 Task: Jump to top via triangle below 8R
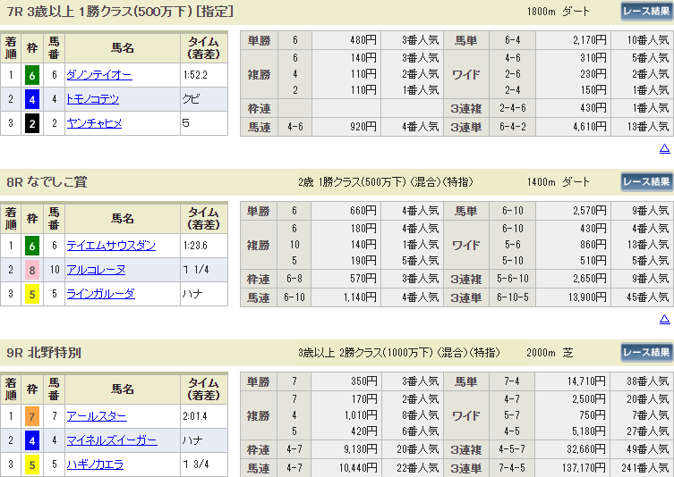[664, 319]
